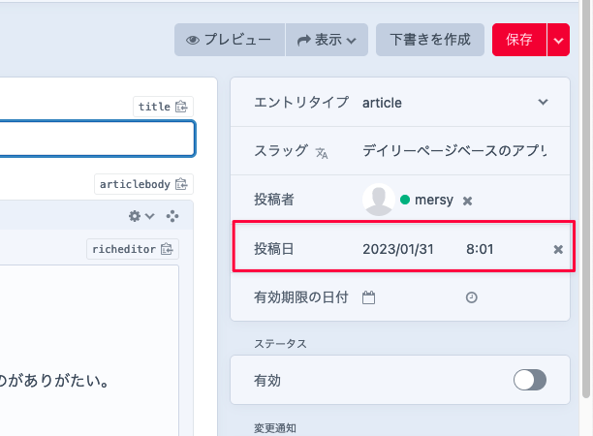Open the エントリタイプ article dropdown

click(451, 103)
